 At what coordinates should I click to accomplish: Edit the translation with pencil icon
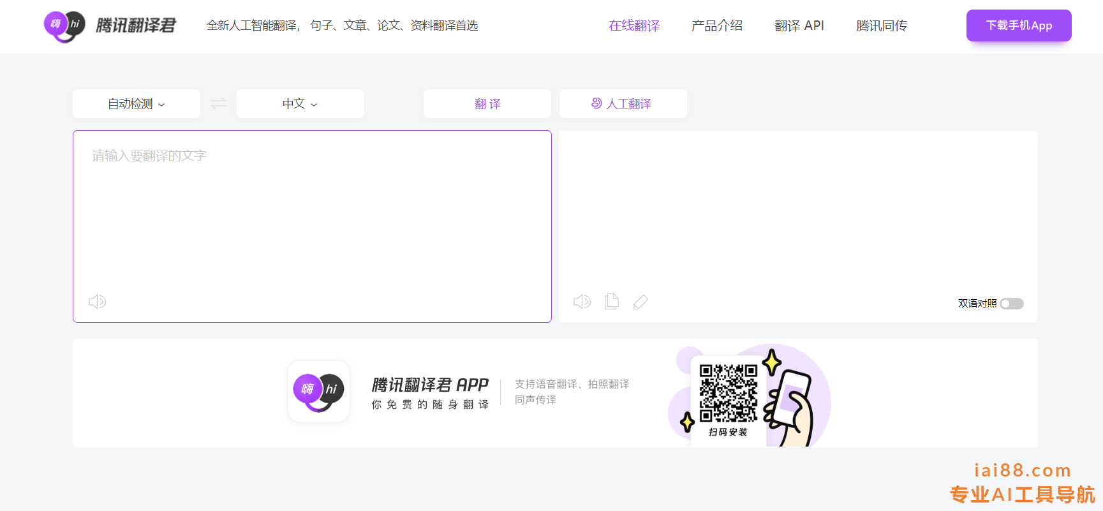640,302
